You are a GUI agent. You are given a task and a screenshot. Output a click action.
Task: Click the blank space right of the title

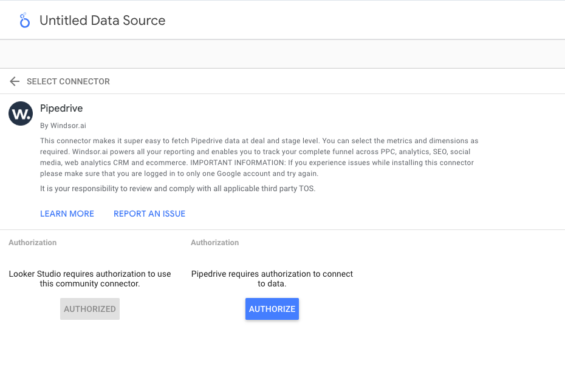click(x=365, y=21)
